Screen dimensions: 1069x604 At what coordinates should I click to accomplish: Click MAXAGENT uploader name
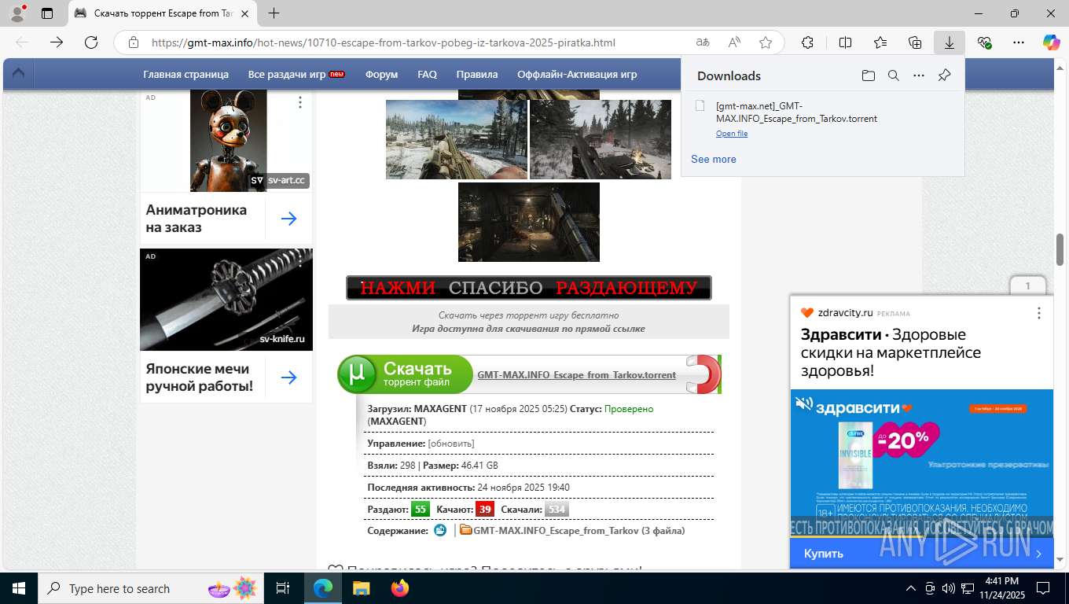[x=439, y=409]
